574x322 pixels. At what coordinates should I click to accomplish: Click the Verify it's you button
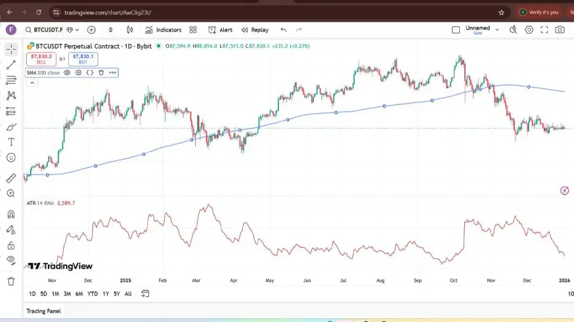click(539, 13)
